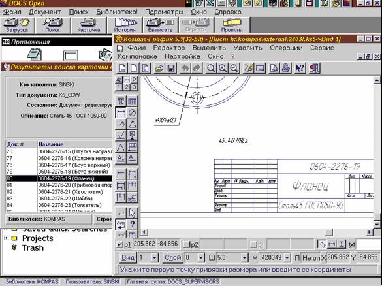Screen dimensions: 382x286
Task: Select the Trash item in tree
Action: [x=33, y=247]
